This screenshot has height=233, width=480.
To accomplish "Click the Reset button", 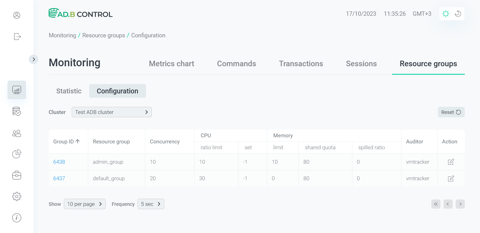I will [451, 112].
